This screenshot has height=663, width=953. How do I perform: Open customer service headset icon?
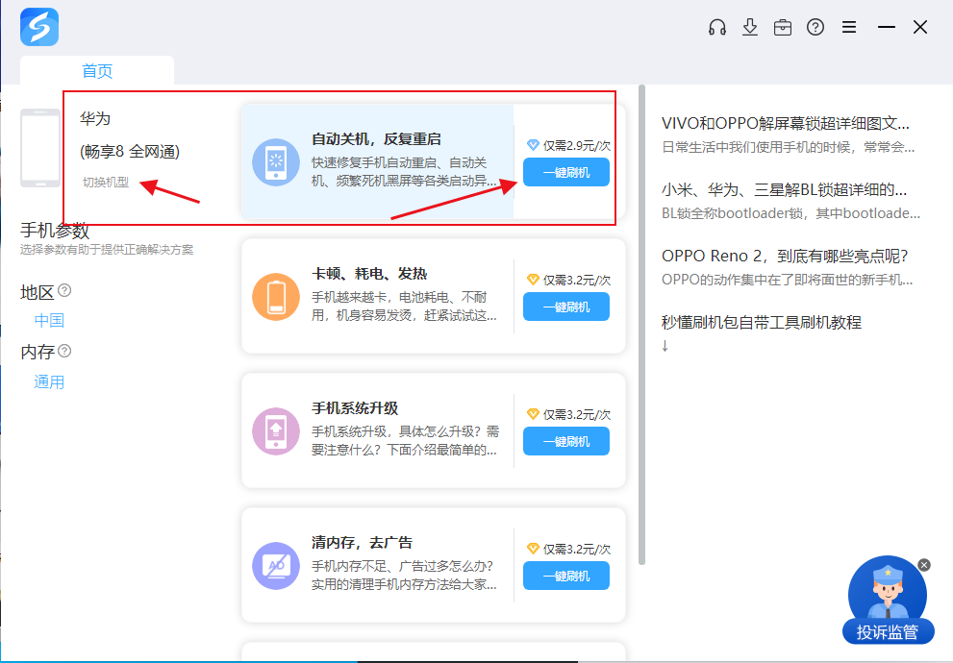tap(717, 27)
